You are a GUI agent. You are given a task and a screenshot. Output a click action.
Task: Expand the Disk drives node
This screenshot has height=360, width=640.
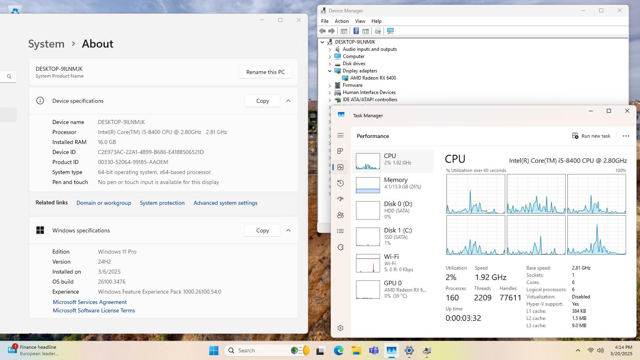[330, 64]
